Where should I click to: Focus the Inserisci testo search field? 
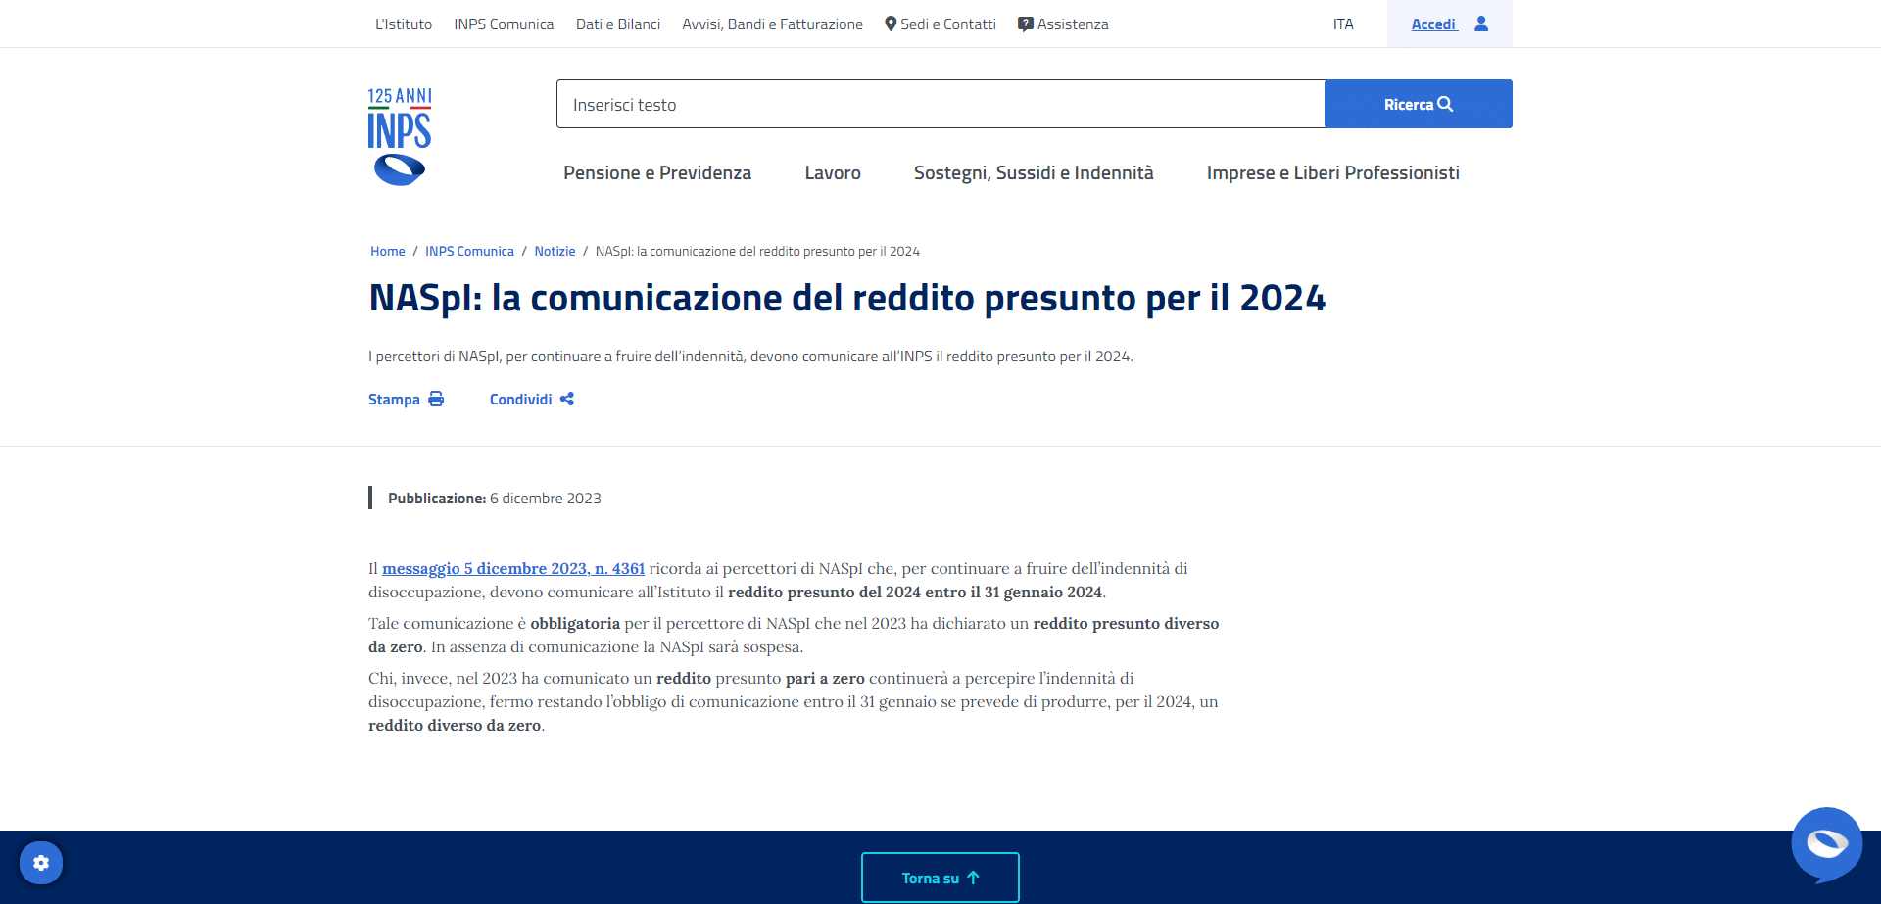tap(940, 104)
